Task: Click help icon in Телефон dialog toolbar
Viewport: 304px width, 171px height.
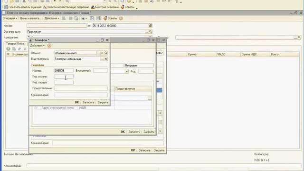Action: click(x=49, y=46)
